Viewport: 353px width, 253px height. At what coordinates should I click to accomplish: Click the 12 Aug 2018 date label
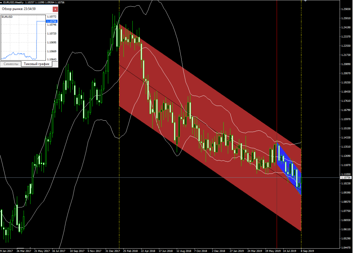click(184, 251)
